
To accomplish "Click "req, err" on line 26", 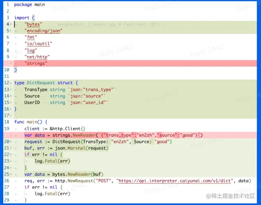I will pos(35,181).
